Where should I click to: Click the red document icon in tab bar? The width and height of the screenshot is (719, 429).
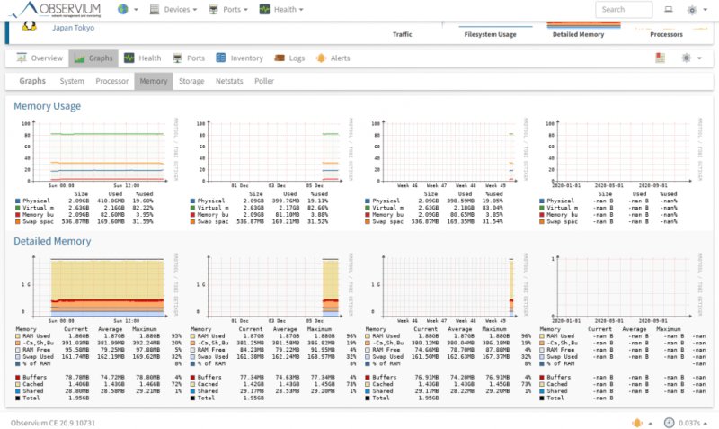[660, 58]
